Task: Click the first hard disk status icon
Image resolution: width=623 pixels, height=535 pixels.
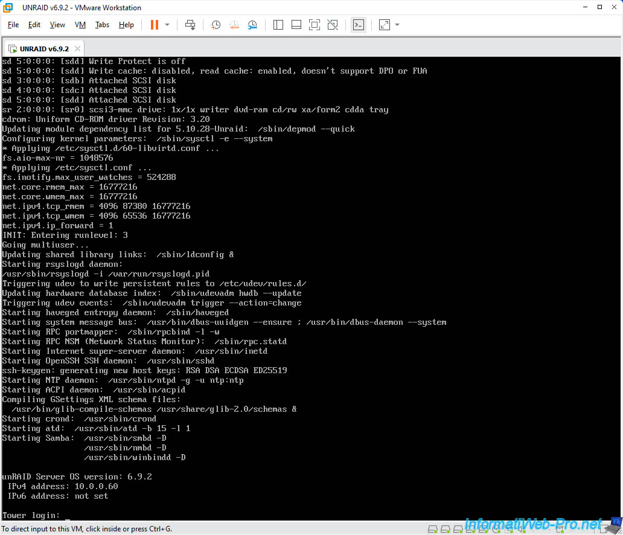Action: (x=433, y=529)
